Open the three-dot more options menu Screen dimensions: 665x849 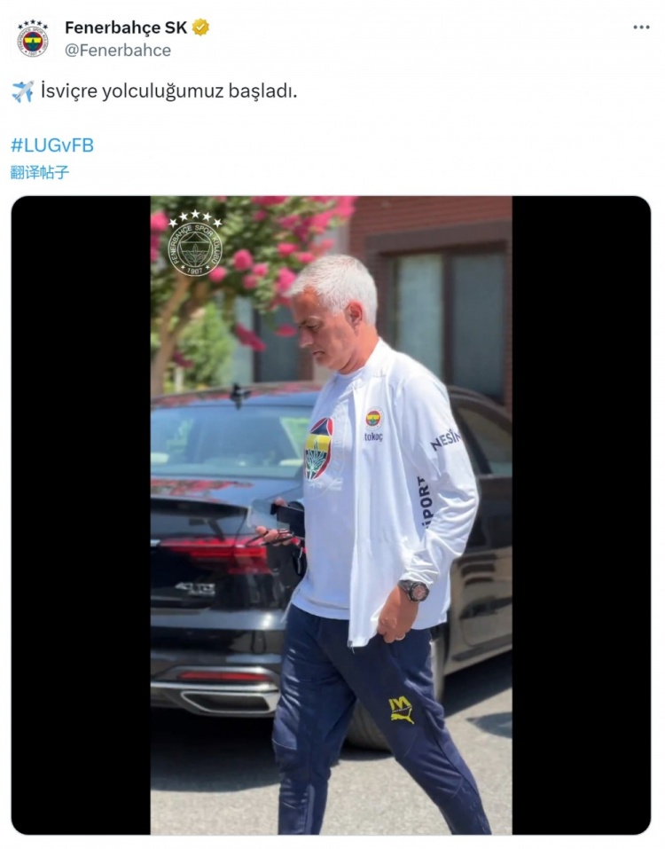tap(641, 28)
